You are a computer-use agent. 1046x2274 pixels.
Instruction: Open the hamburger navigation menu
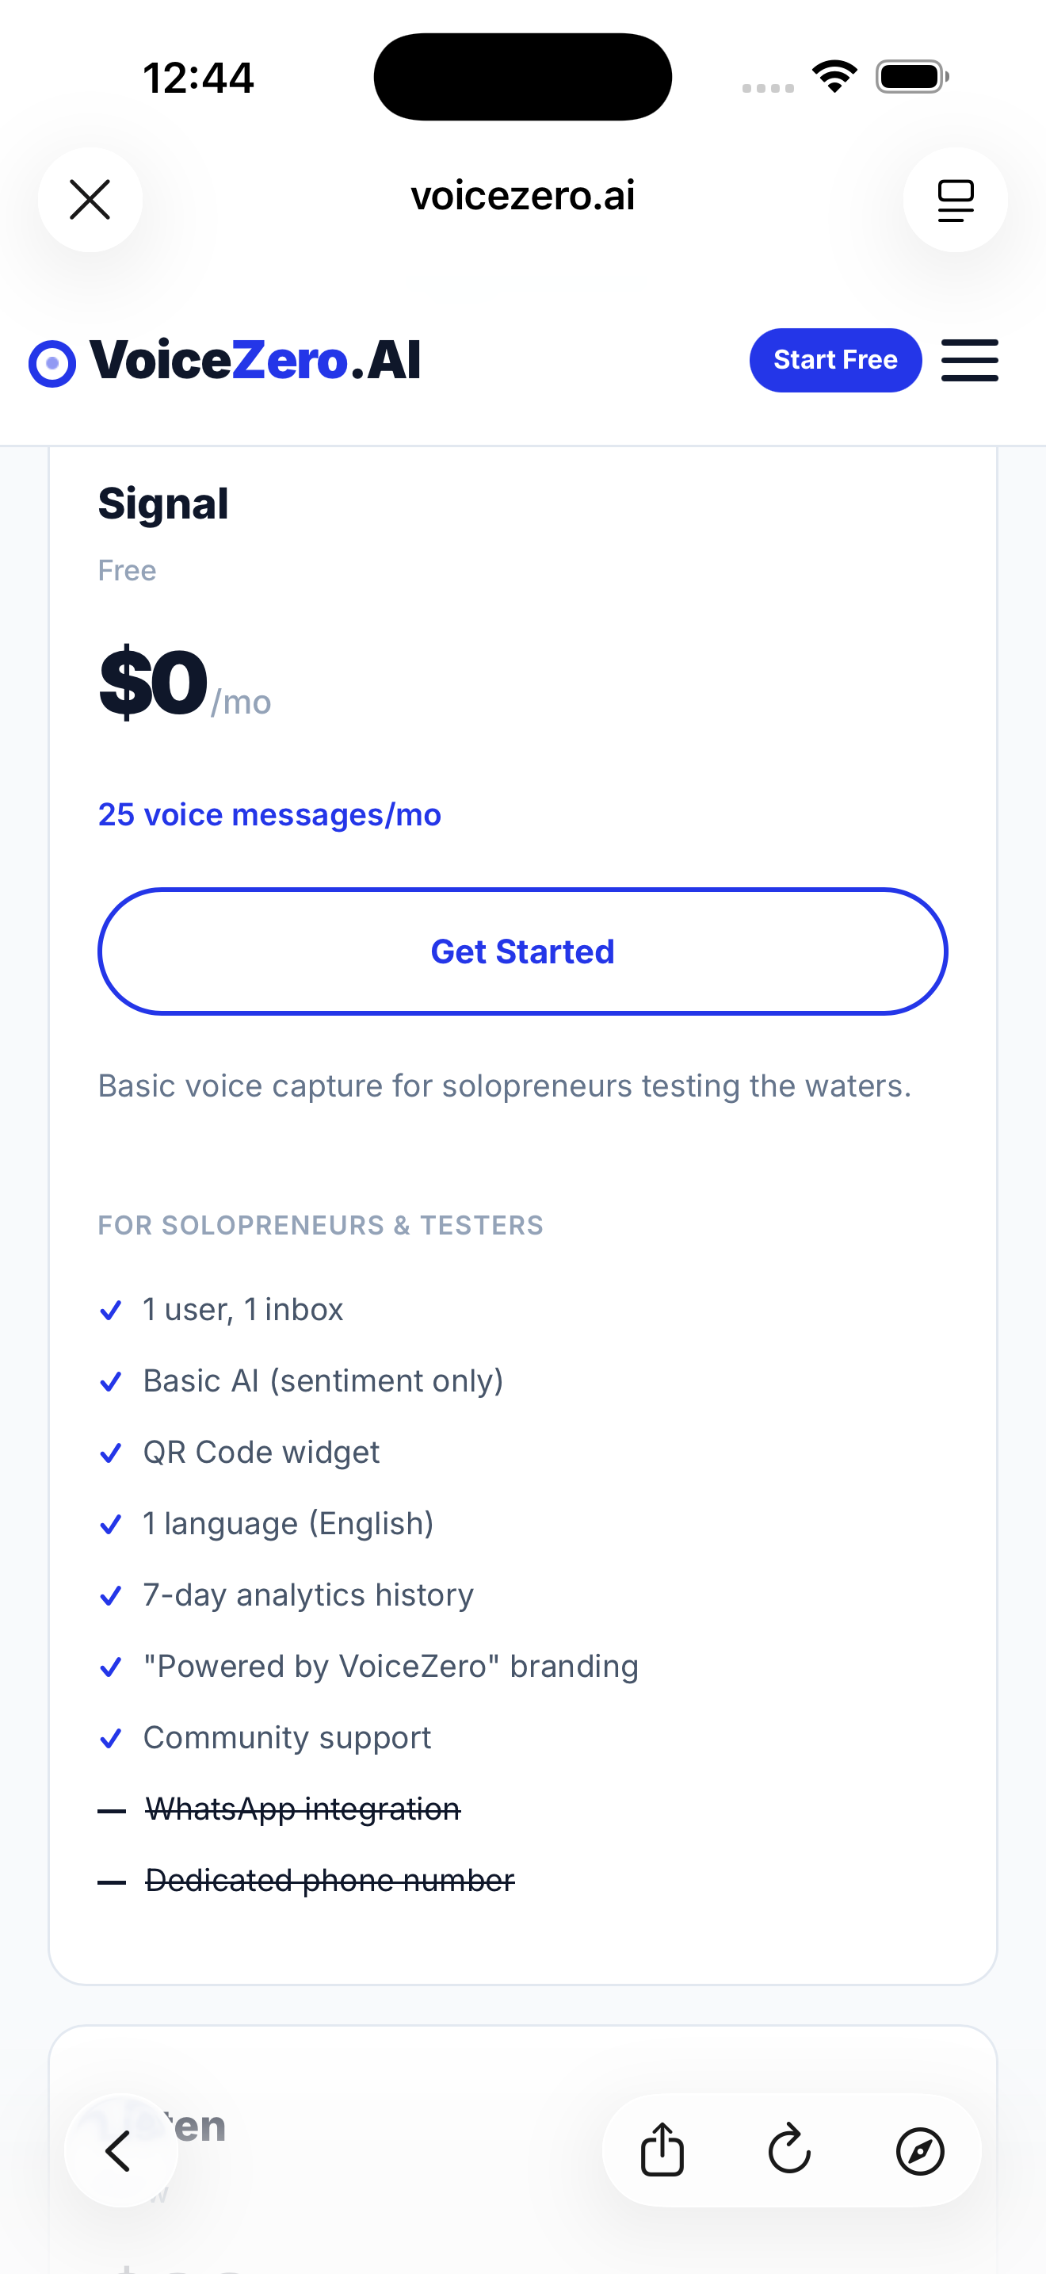[x=969, y=361]
